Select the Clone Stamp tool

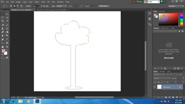pyautogui.click(x=3, y=28)
